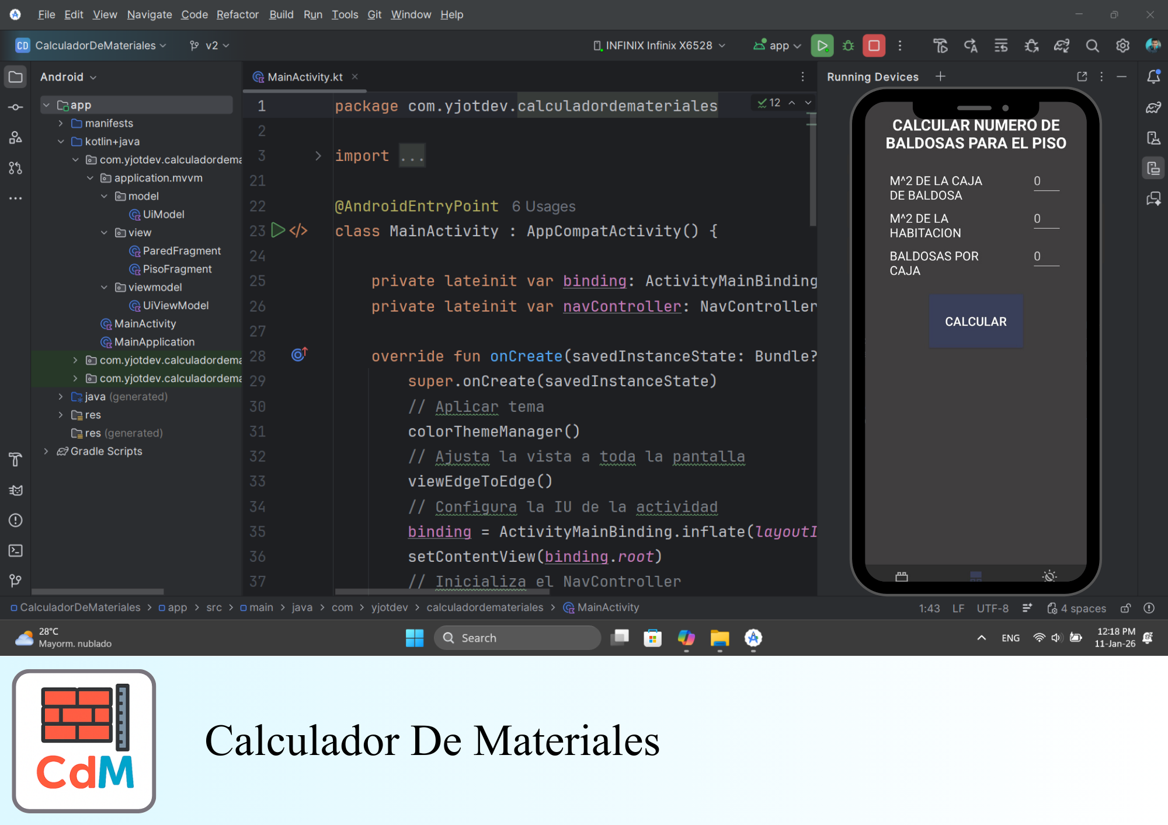
Task: Stop the running app
Action: (x=874, y=46)
